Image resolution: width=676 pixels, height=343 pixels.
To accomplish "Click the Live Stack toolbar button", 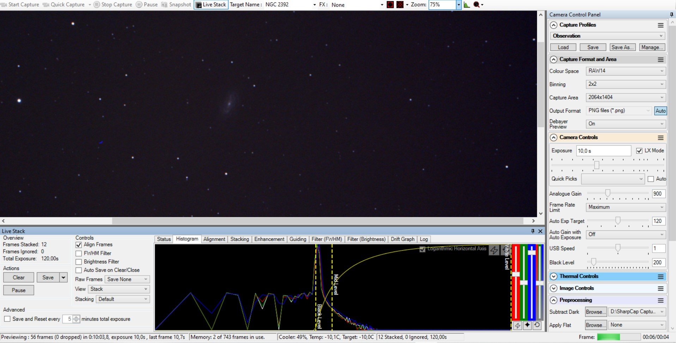I will (x=211, y=5).
